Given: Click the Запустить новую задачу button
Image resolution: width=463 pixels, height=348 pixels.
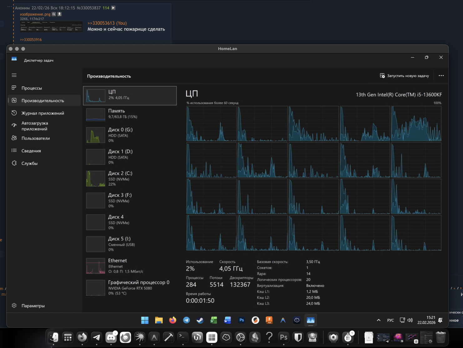Looking at the screenshot, I should pyautogui.click(x=404, y=76).
